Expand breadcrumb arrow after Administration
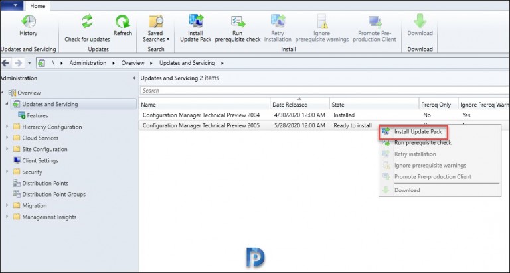510x273 pixels. [x=113, y=64]
